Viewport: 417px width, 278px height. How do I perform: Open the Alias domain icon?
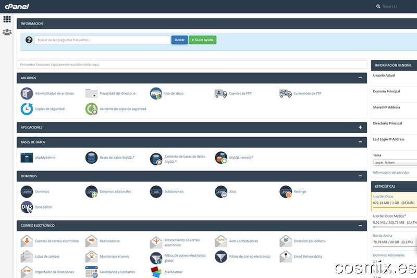coord(220,191)
